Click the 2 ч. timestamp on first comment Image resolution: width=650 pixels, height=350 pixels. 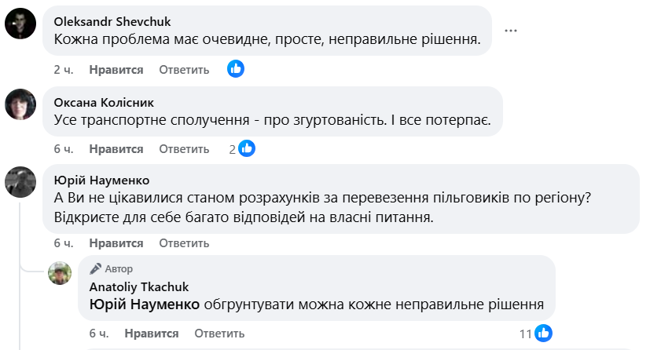pos(64,70)
